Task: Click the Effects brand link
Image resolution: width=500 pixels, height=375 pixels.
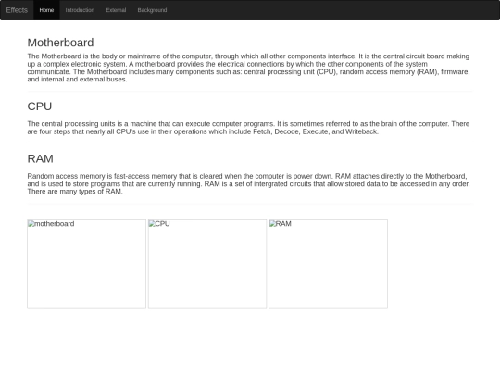Action: 17,10
